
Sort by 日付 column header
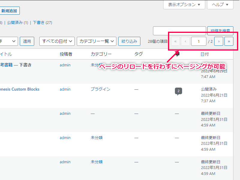click(x=205, y=54)
